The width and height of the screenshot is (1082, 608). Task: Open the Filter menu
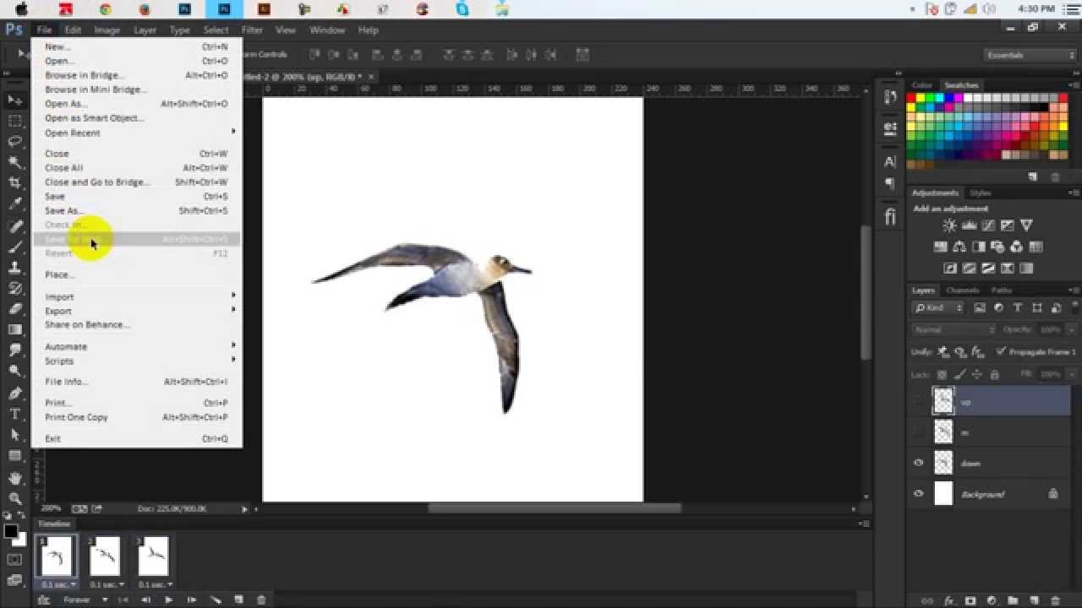(252, 30)
